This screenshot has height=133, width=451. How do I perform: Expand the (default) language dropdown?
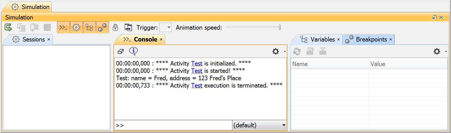[x=259, y=125]
